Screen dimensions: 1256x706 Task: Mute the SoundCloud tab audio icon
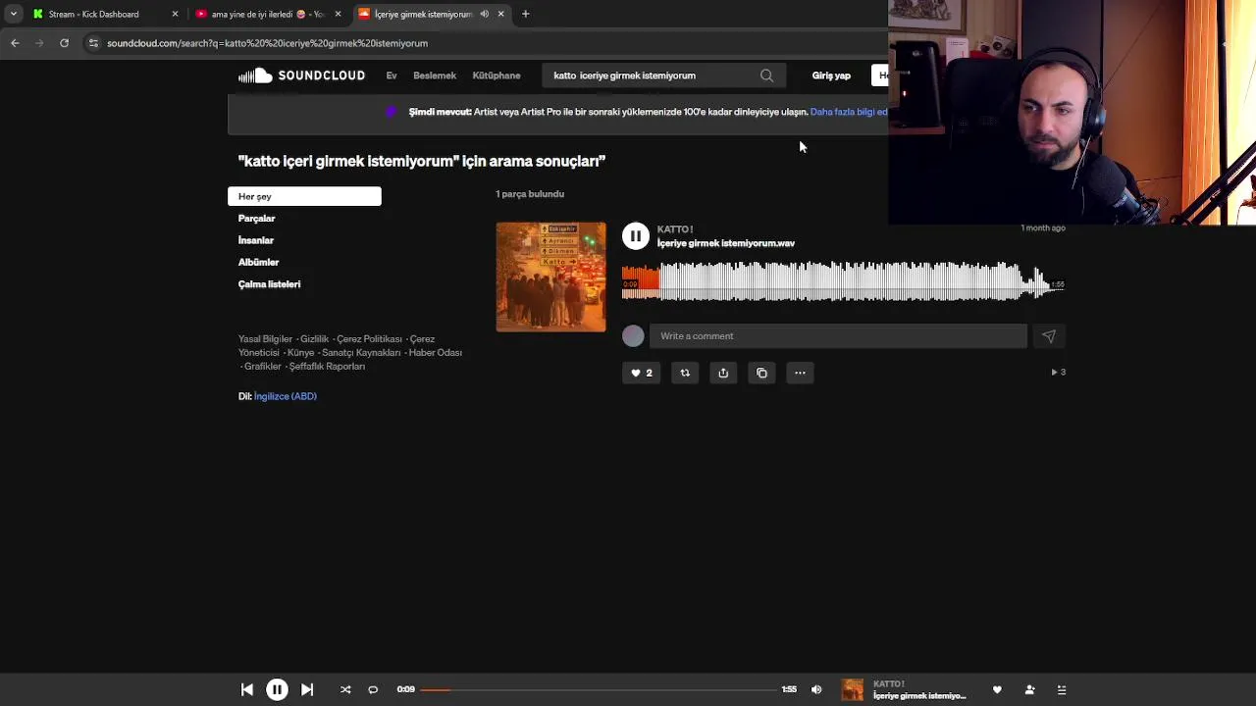[x=484, y=14]
